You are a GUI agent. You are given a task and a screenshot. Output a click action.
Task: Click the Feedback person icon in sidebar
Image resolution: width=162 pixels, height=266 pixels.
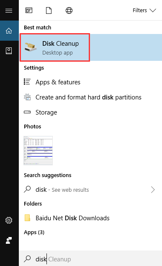click(9, 240)
